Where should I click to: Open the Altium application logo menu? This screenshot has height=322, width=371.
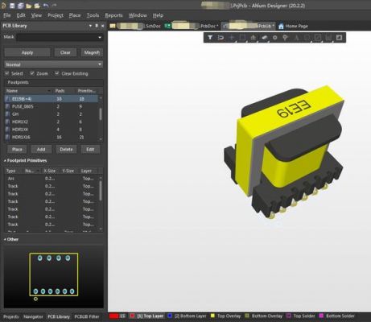click(3, 6)
